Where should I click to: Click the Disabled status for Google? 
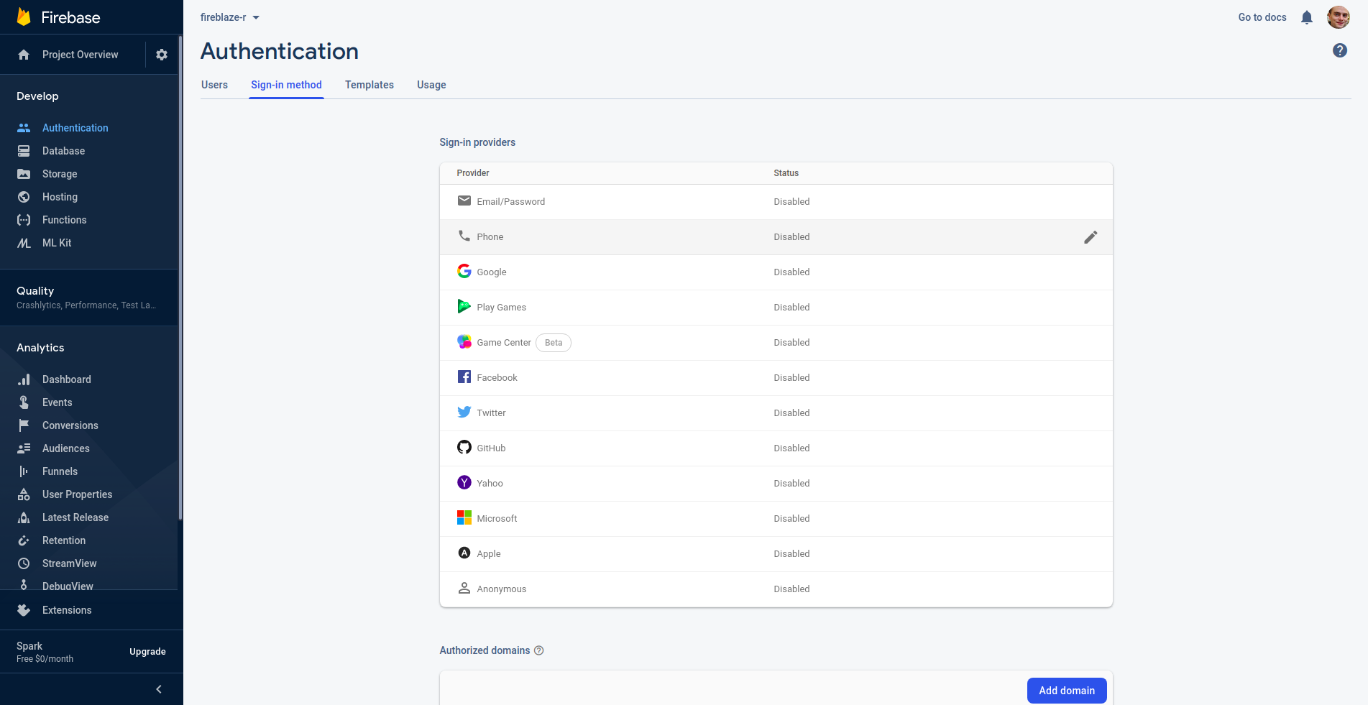click(791, 272)
